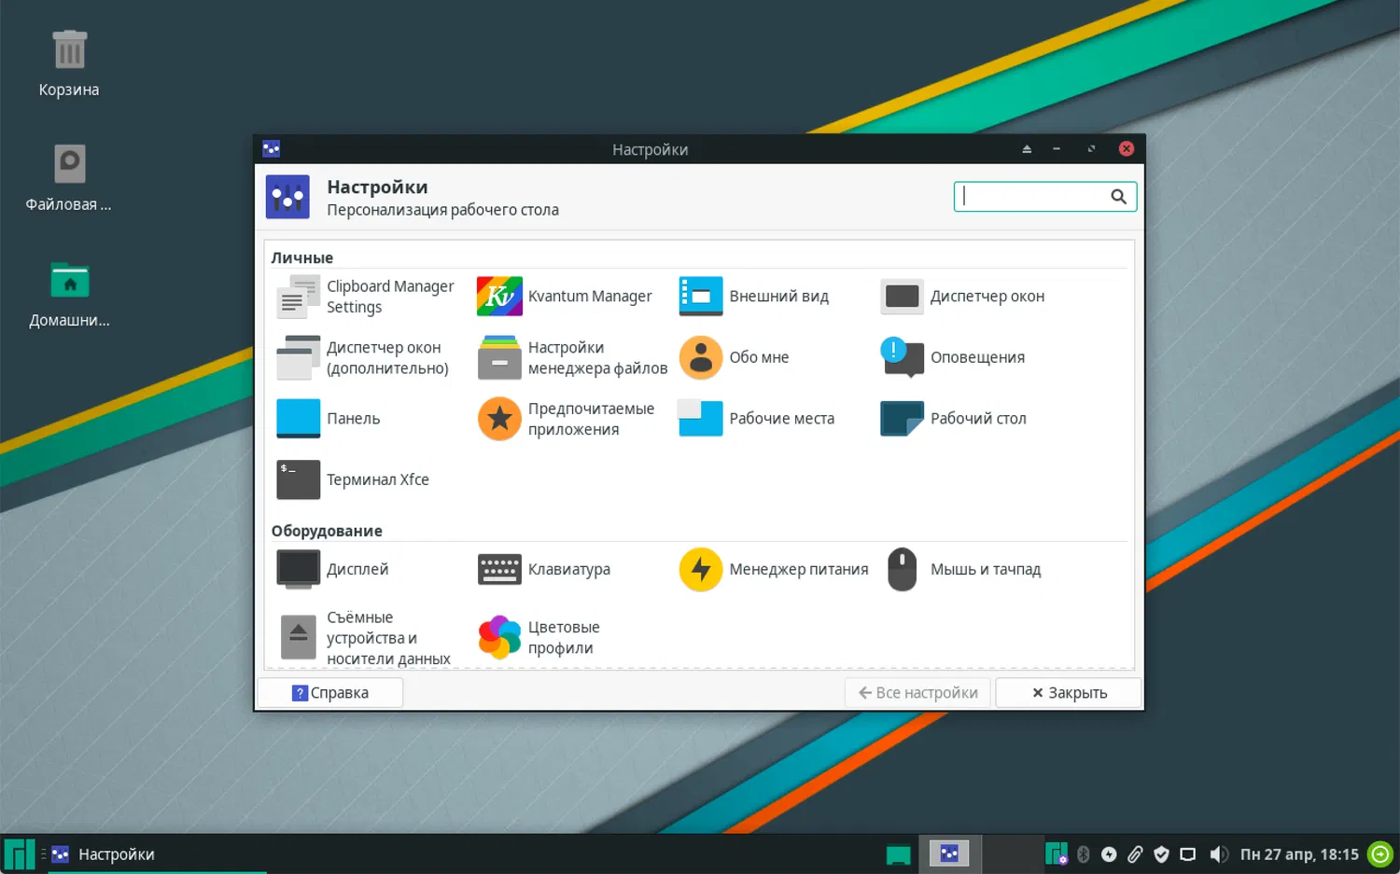Open Мышь и тачпад settings
This screenshot has width=1400, height=874.
(x=963, y=569)
